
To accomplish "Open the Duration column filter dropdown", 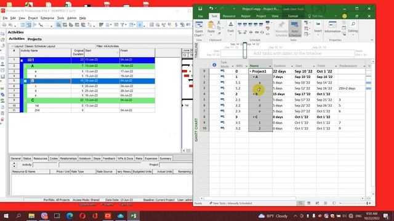I will pyautogui.click(x=292, y=66).
